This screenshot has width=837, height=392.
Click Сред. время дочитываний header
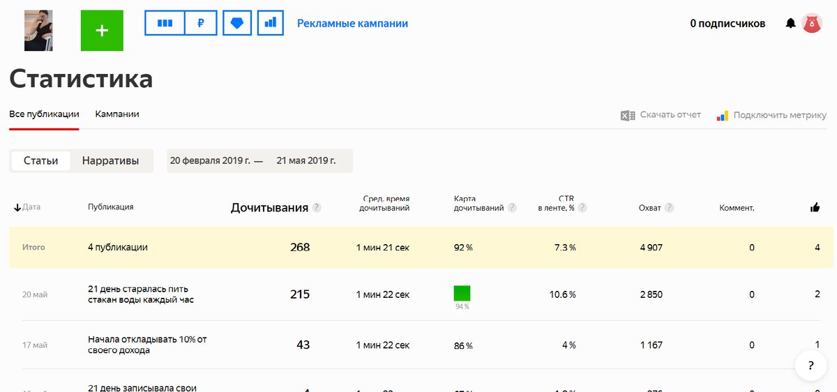pyautogui.click(x=386, y=203)
